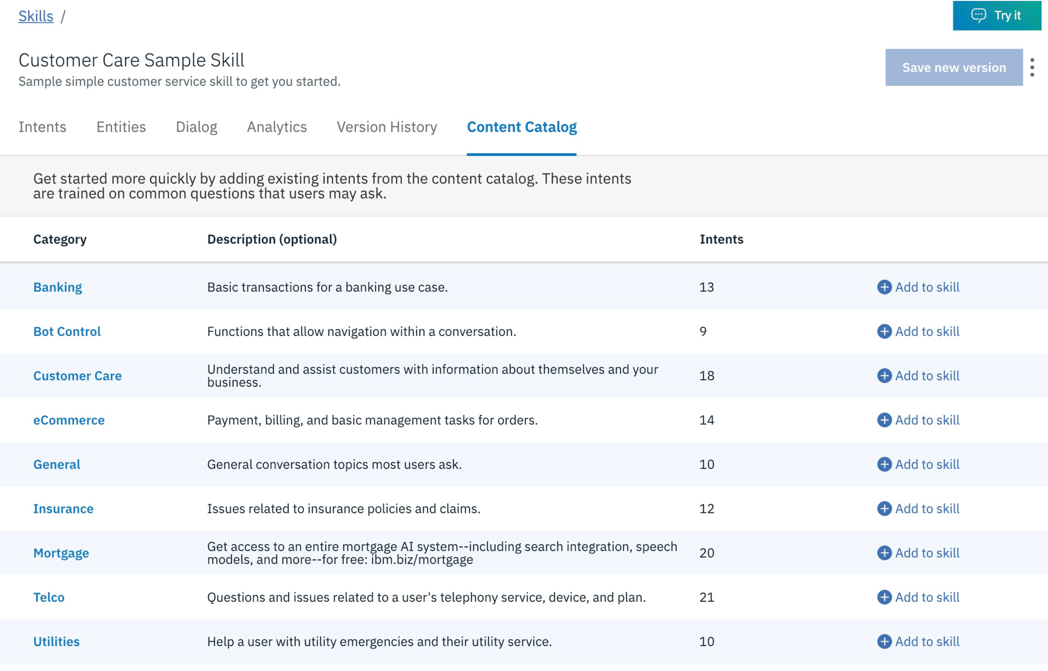Click Add to skill for Telco
Screen dimensions: 1048x671
tap(927, 597)
